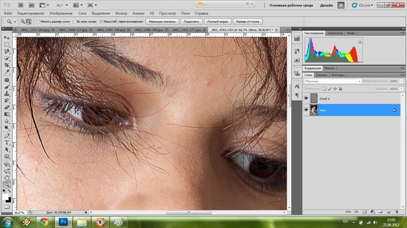Viewport: 407px width, 228px height.
Task: Activate the Hand tool
Action: pos(7,178)
